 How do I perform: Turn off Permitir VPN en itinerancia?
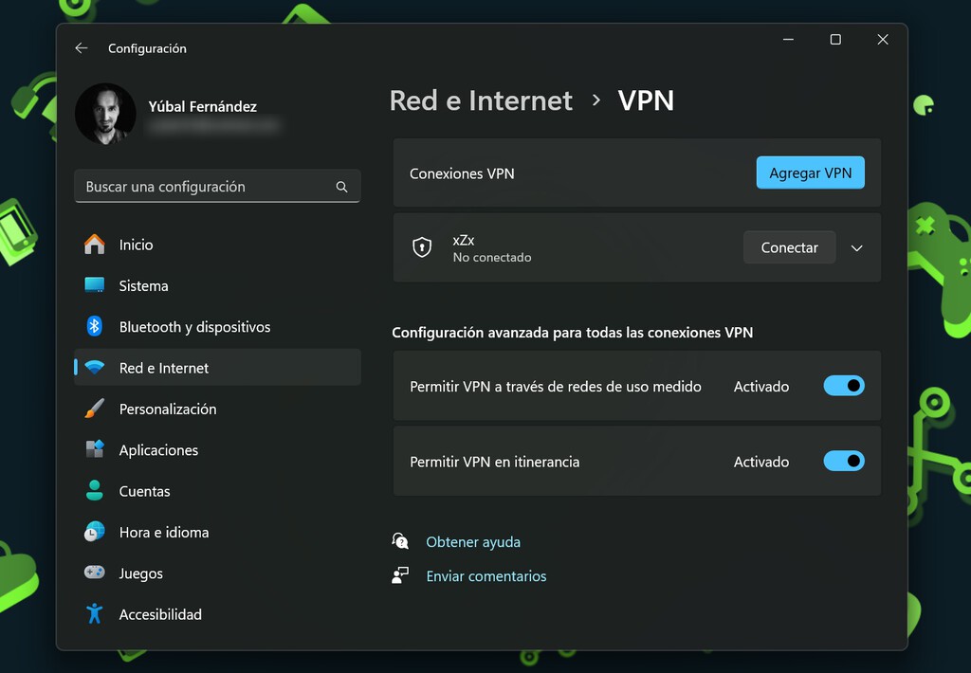(x=843, y=461)
